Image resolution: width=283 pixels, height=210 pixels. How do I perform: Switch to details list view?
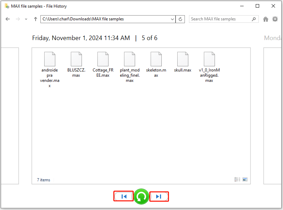[237, 179]
